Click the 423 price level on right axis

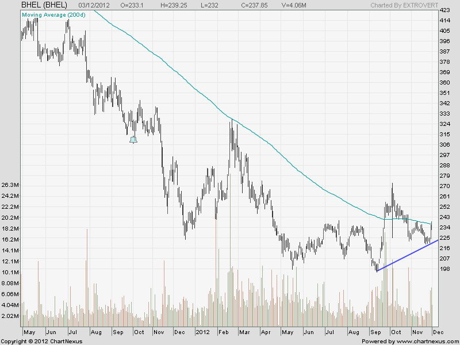444,10
